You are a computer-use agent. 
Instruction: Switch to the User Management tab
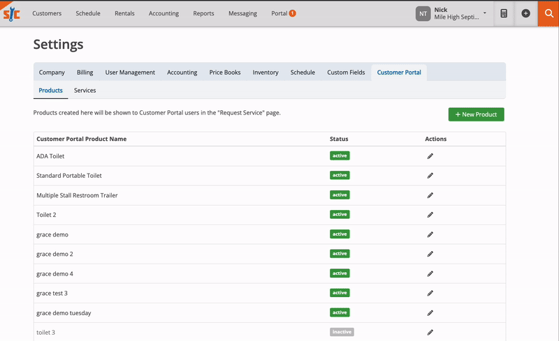(130, 73)
